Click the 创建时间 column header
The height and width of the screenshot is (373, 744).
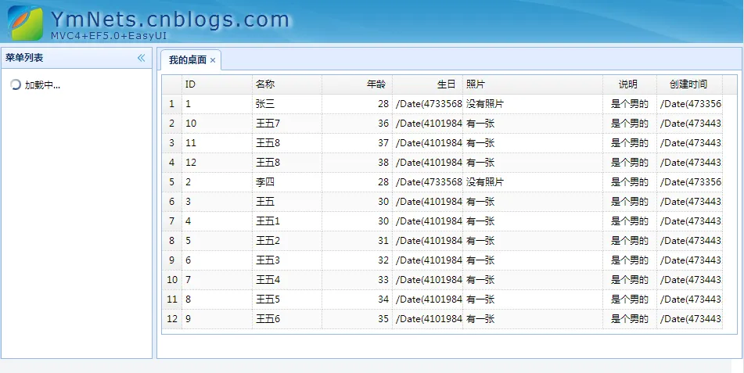(x=689, y=84)
